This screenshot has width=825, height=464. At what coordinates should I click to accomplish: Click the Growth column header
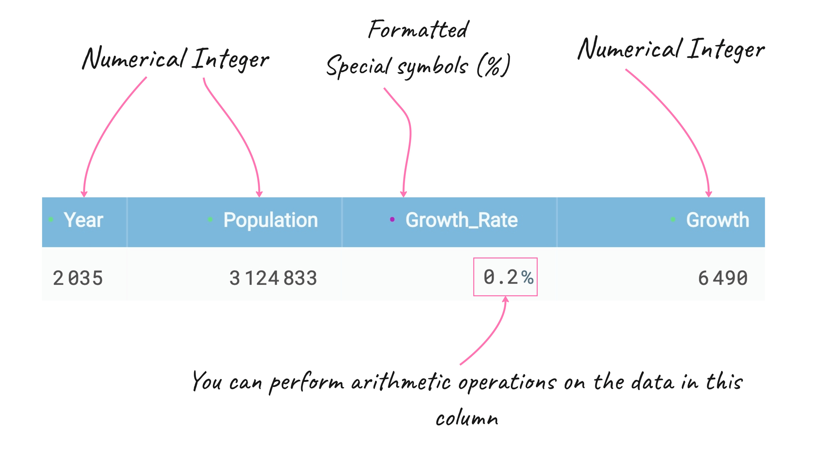[661, 222]
